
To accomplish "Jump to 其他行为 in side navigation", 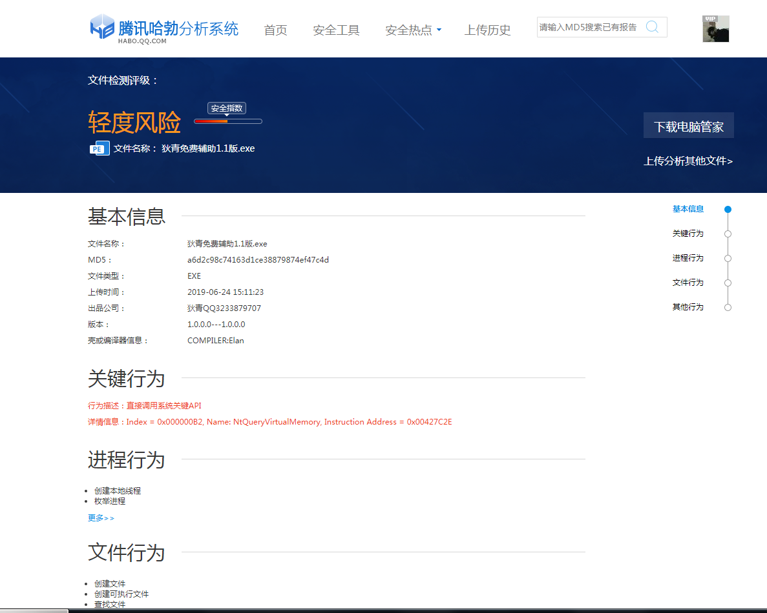I will click(688, 306).
